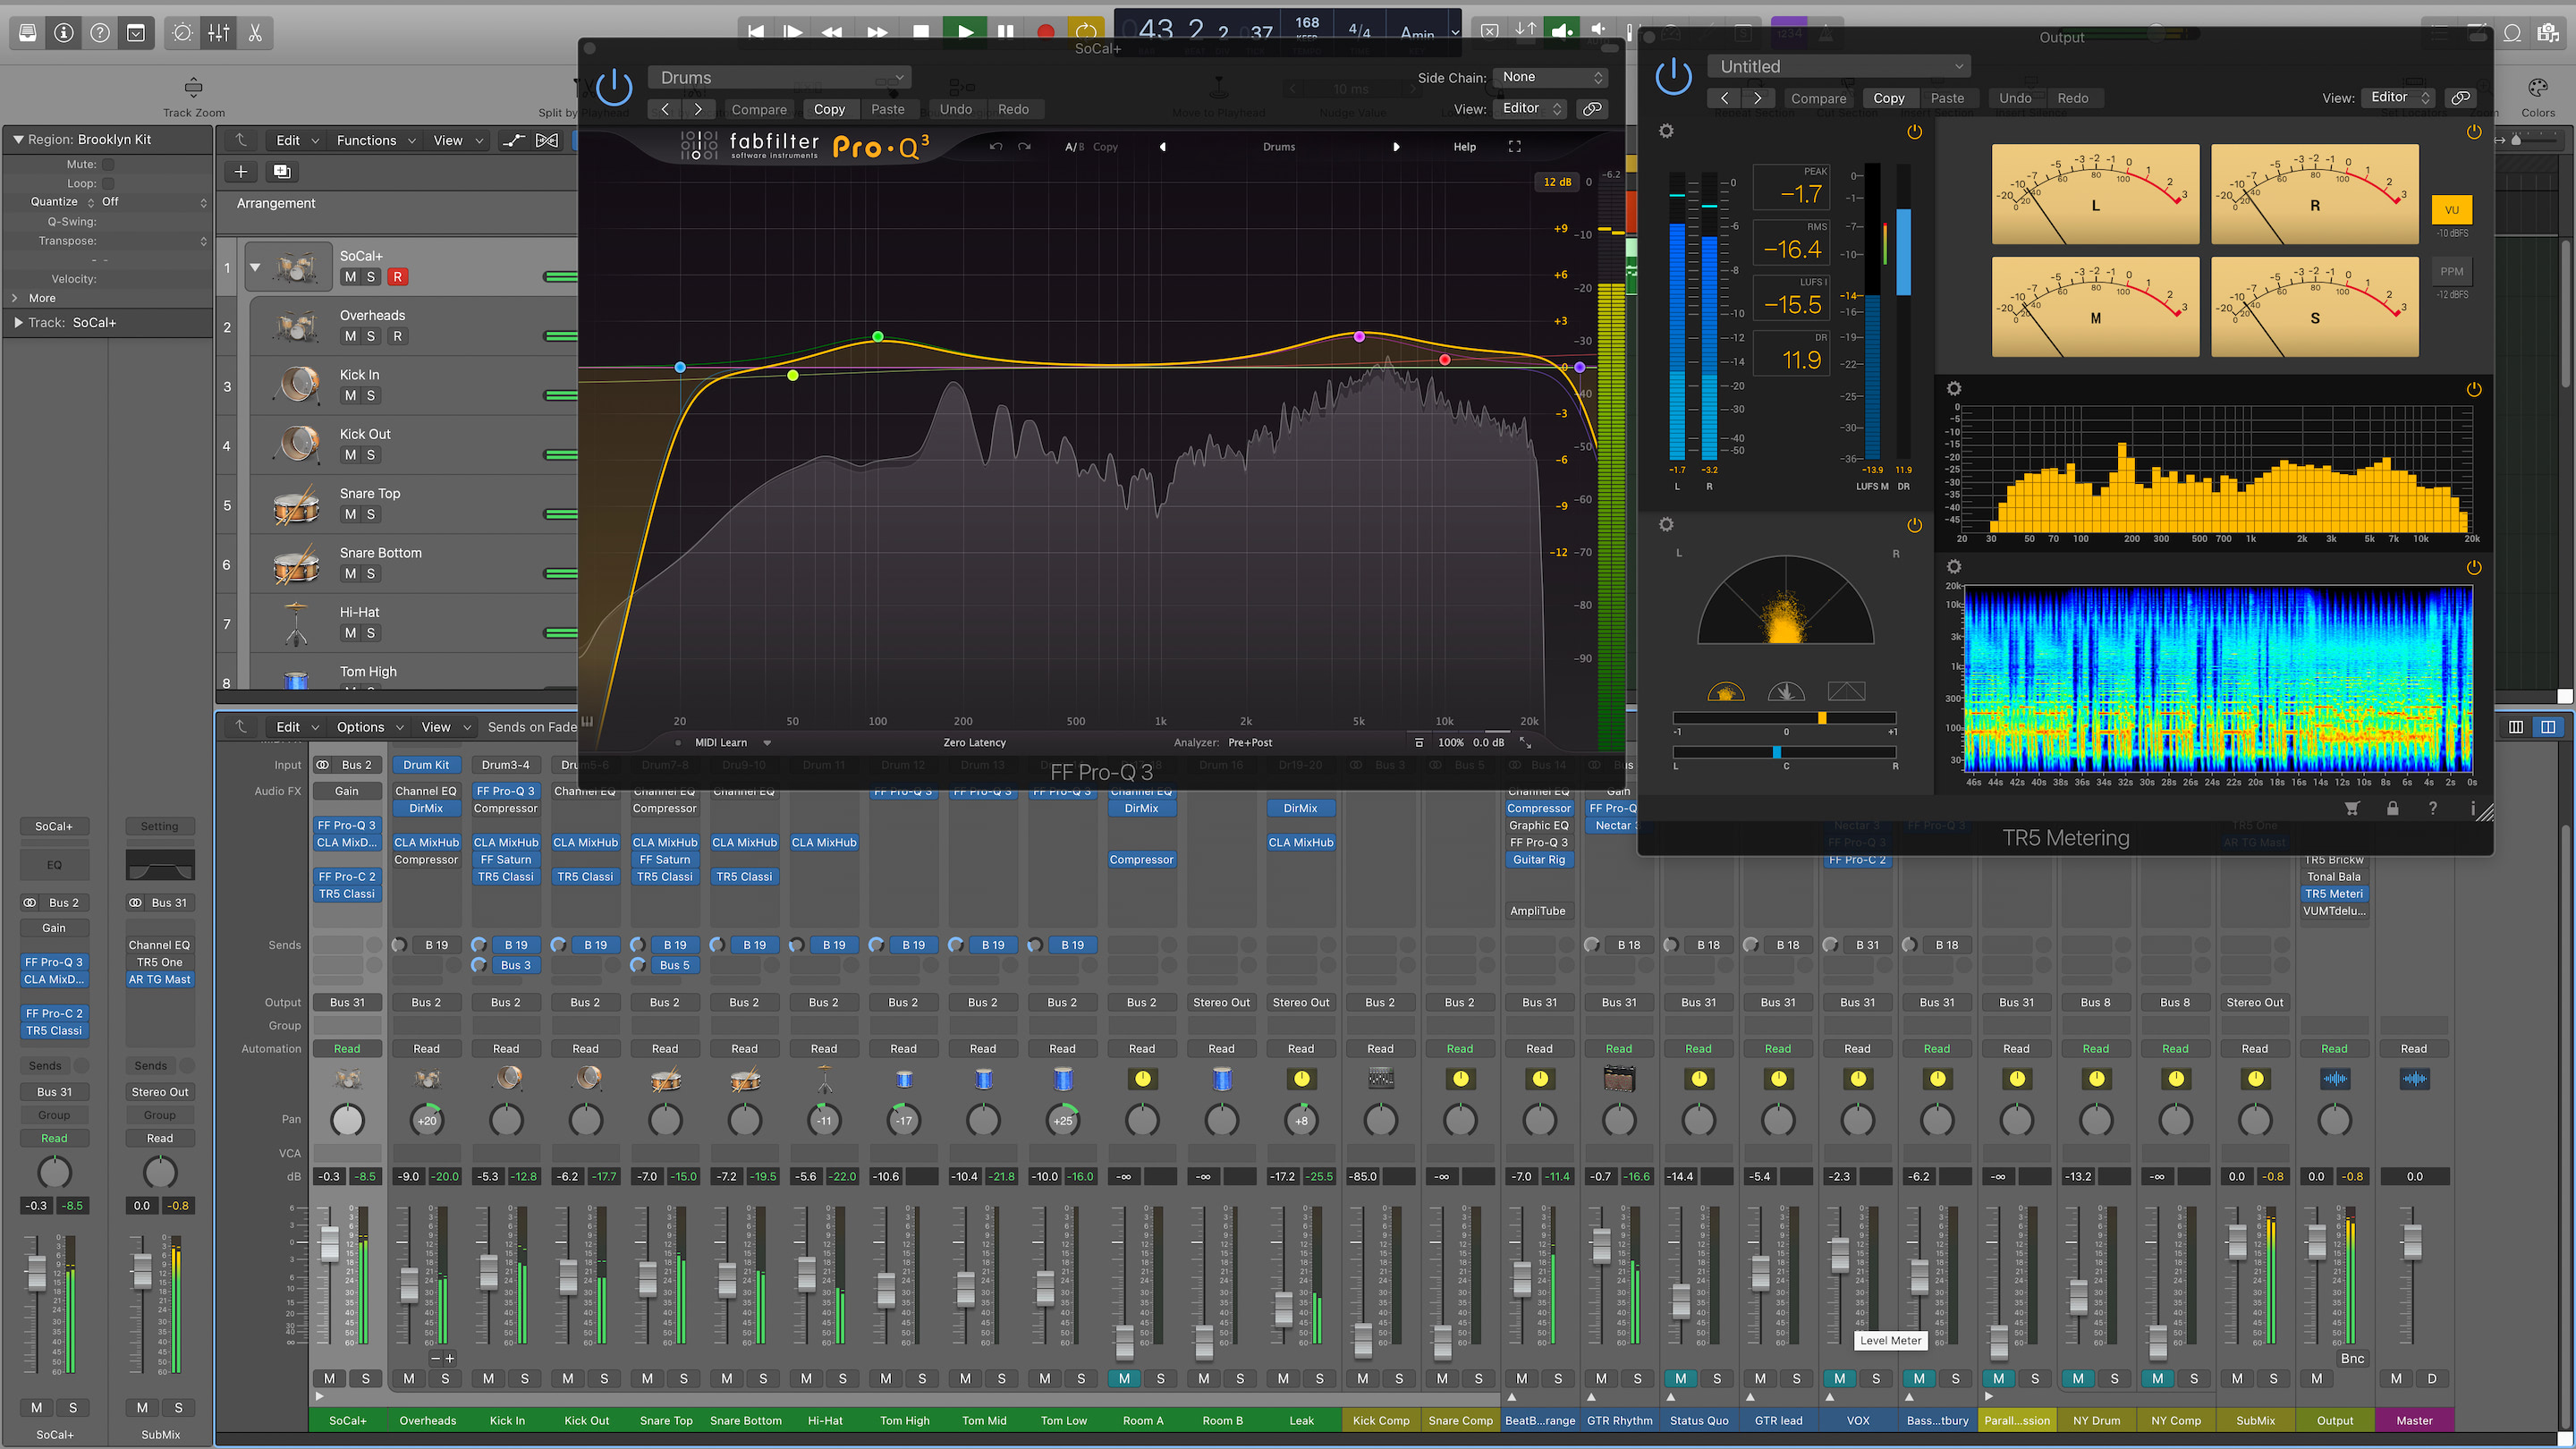Tick the region Loop checkbox
This screenshot has height=1449, width=2576.
pyautogui.click(x=108, y=183)
